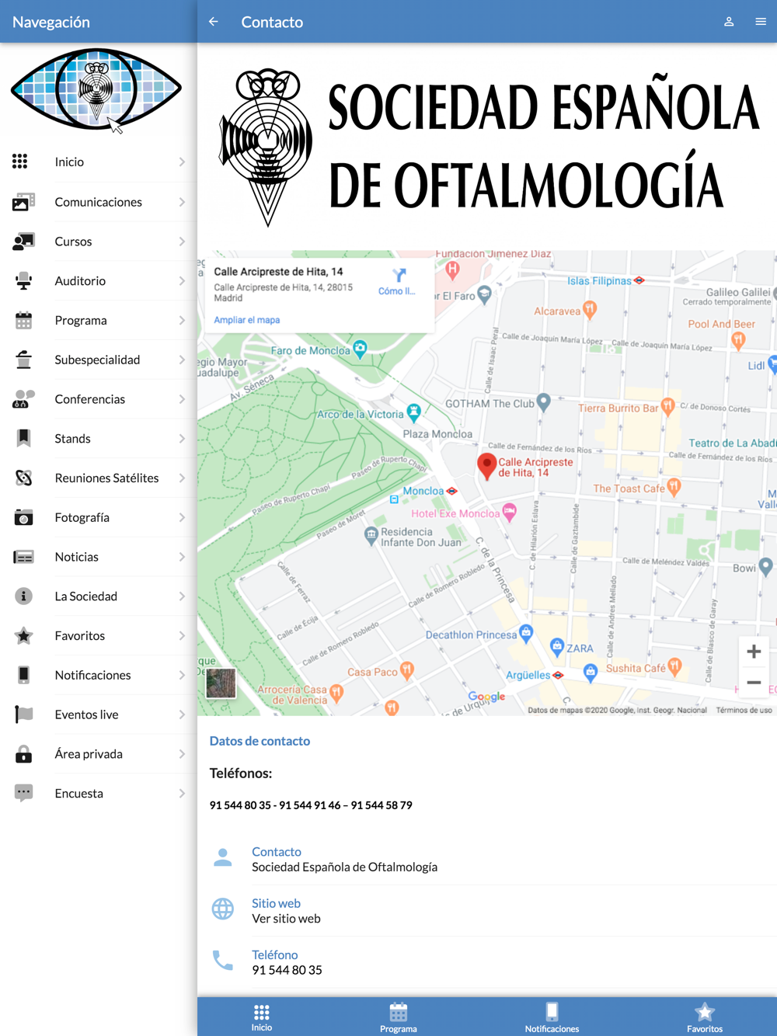
Task: Click the red Calle Arcipreste map pin
Action: (486, 466)
